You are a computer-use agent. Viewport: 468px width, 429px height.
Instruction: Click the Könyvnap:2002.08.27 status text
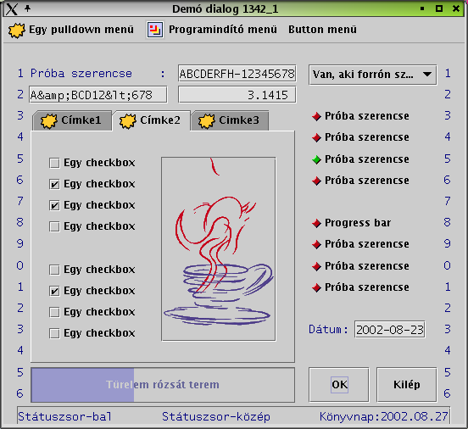click(384, 416)
